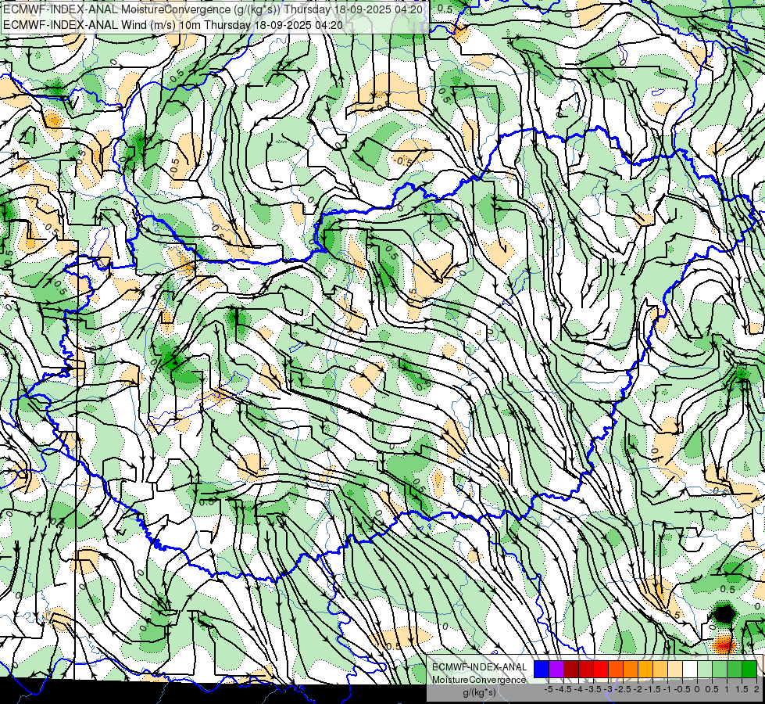Click the darkest green swatch at the legend end

749,670
